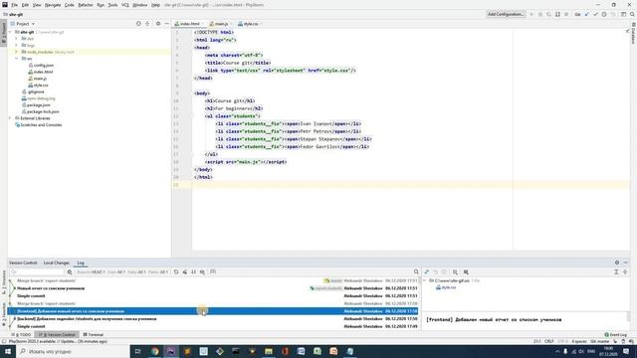Image resolution: width=637 pixels, height=358 pixels.
Task: Click the Windows Start button
Action: click(x=8, y=351)
